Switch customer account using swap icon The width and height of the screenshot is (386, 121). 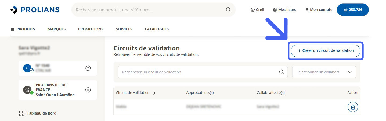88,68
